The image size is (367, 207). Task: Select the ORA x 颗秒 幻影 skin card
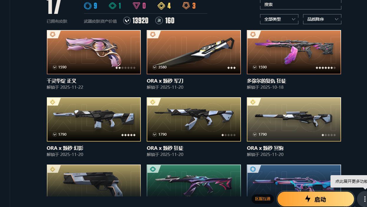tap(94, 119)
